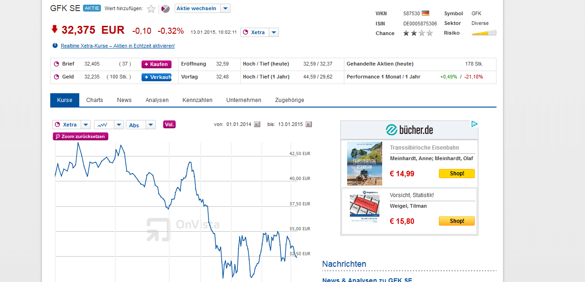Open the News tab

pyautogui.click(x=124, y=100)
